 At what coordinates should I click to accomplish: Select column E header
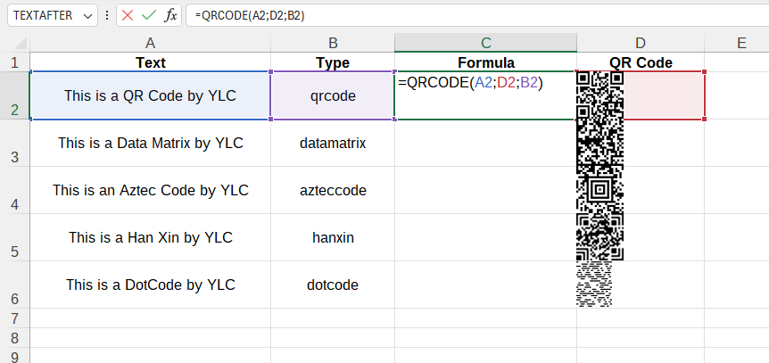740,44
